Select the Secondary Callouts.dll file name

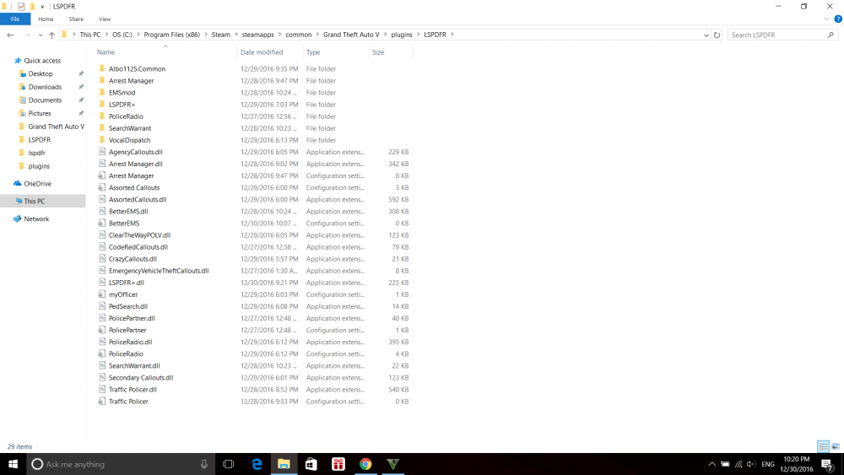[x=141, y=378]
